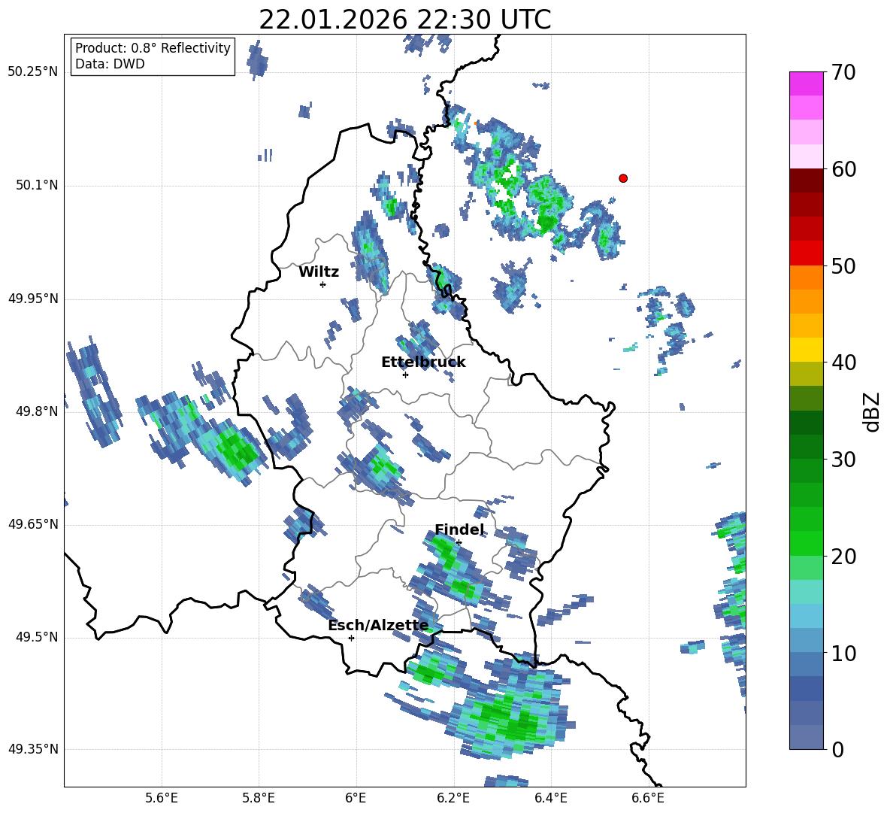
Task: Click the Wiltz station cross marker
Action: 323,284
